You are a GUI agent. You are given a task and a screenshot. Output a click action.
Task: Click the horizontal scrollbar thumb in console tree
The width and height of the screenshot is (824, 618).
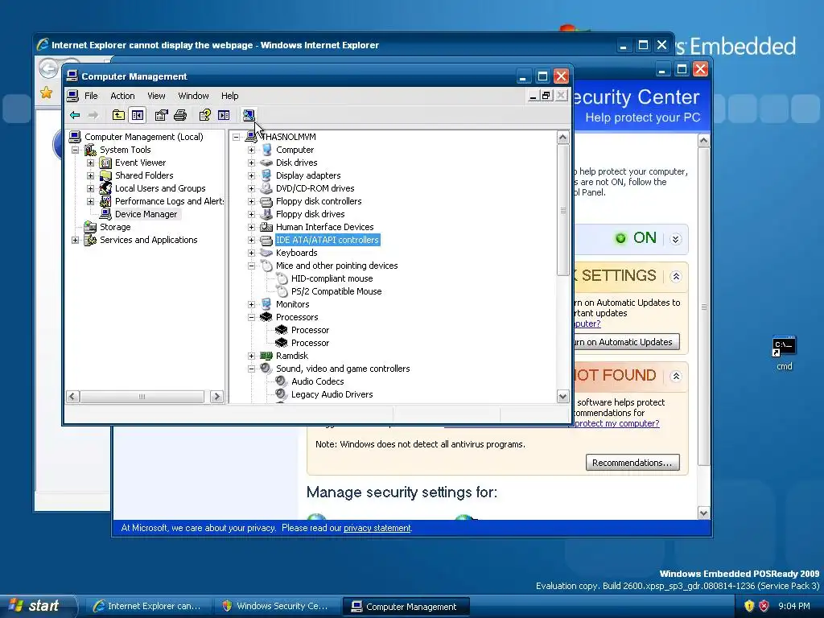point(142,397)
